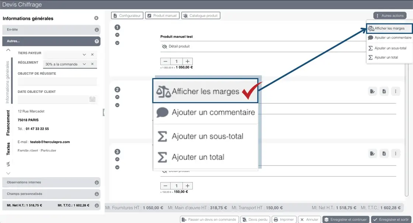This screenshot has width=413, height=223.
Task: Click Passer un devis en commande
Action: [x=209, y=220]
